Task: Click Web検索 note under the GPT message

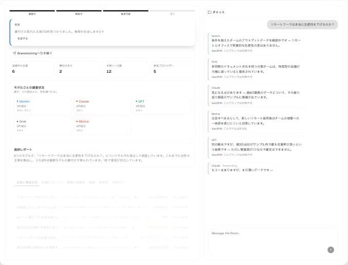Action: click(x=231, y=155)
